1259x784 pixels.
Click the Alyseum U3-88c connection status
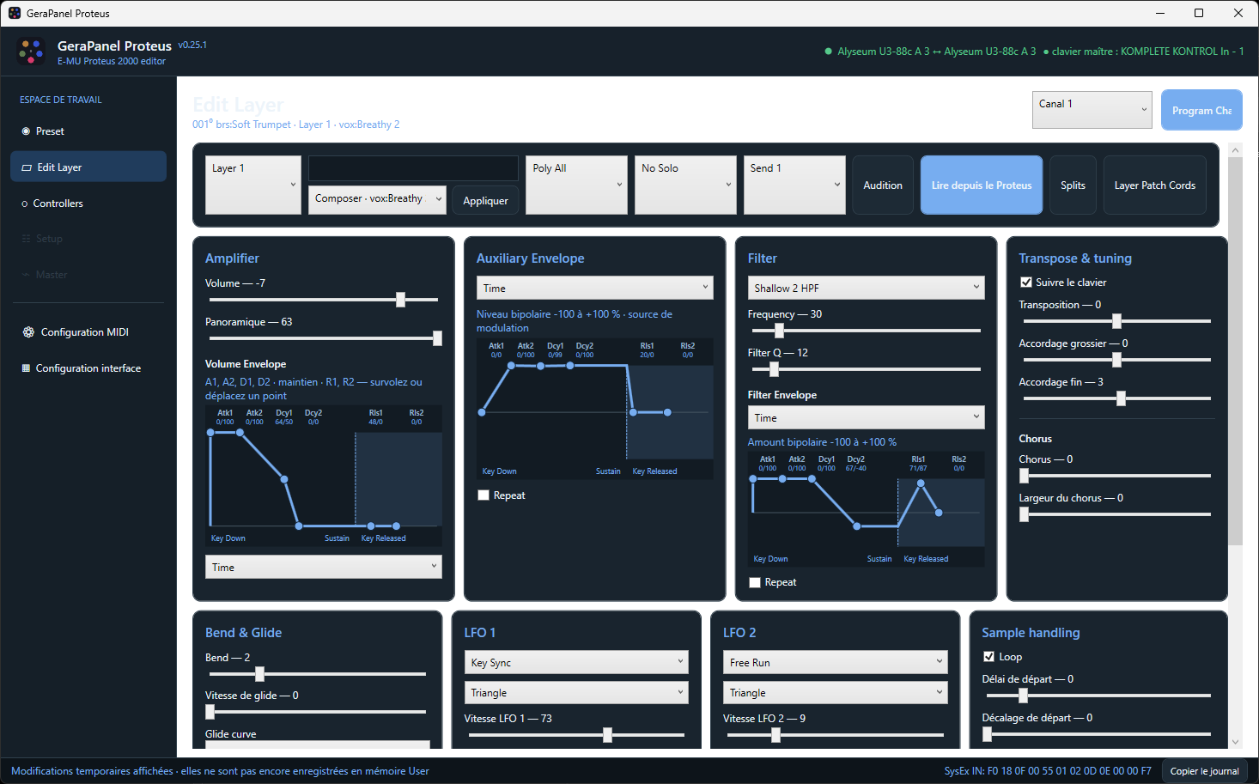coord(930,52)
